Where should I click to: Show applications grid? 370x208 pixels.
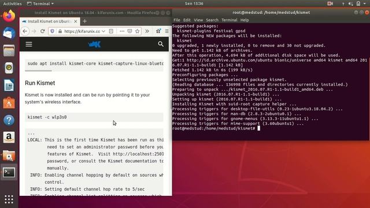click(9, 199)
